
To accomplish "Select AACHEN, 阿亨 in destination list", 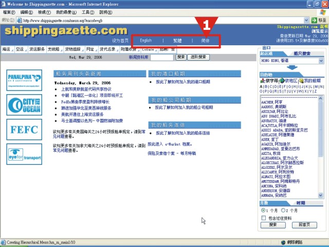I will pyautogui.click(x=272, y=102).
